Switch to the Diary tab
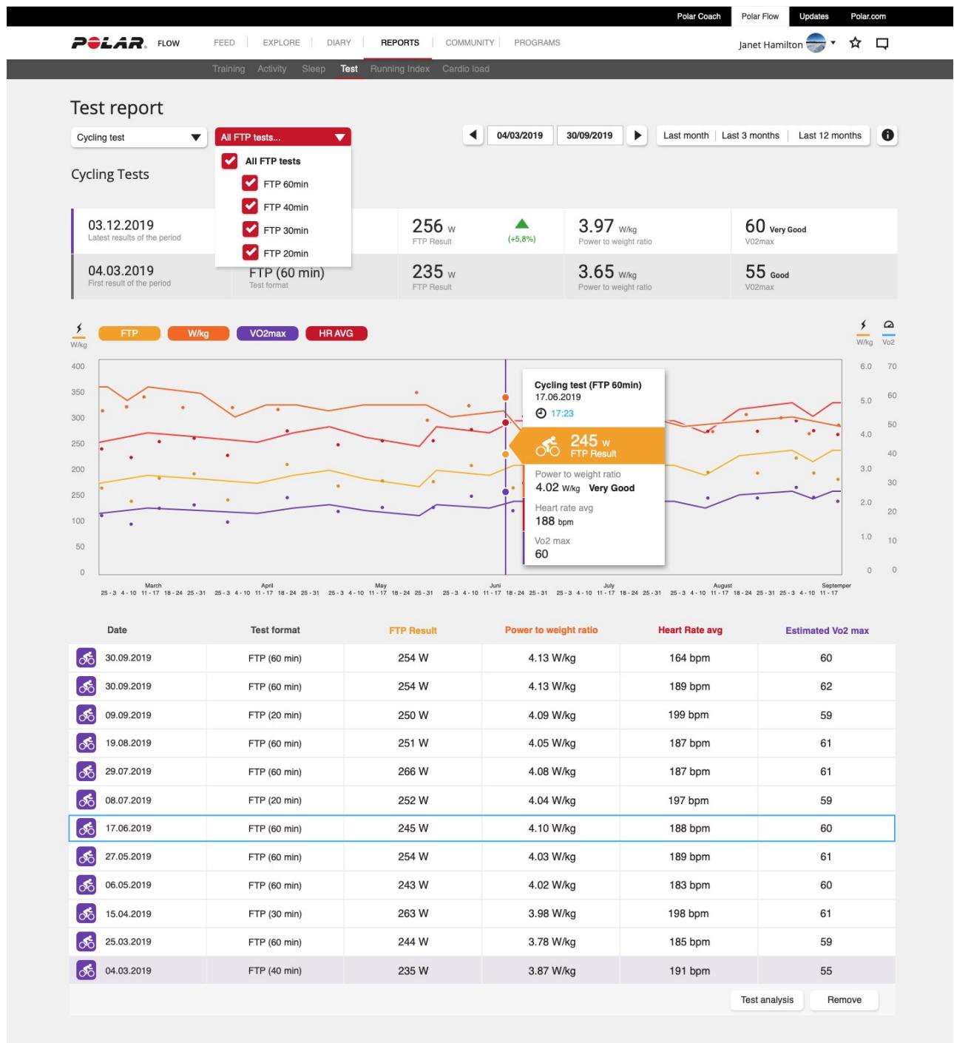 point(339,43)
